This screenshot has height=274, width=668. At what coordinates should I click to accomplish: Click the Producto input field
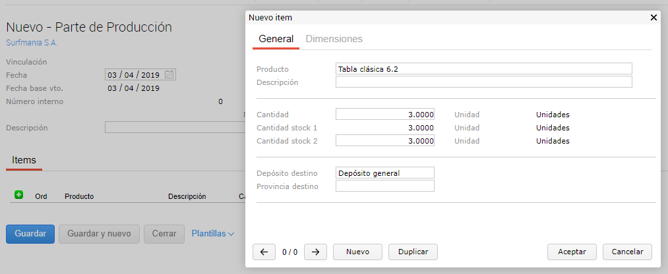483,68
